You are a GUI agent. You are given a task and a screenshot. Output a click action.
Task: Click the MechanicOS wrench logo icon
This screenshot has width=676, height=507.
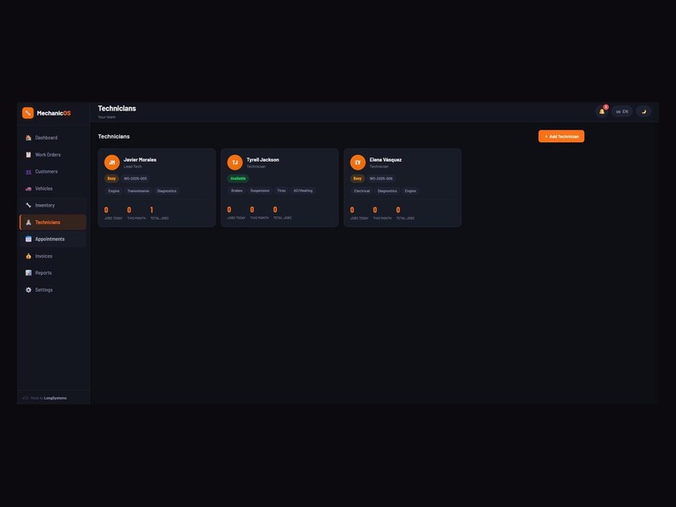[27, 113]
